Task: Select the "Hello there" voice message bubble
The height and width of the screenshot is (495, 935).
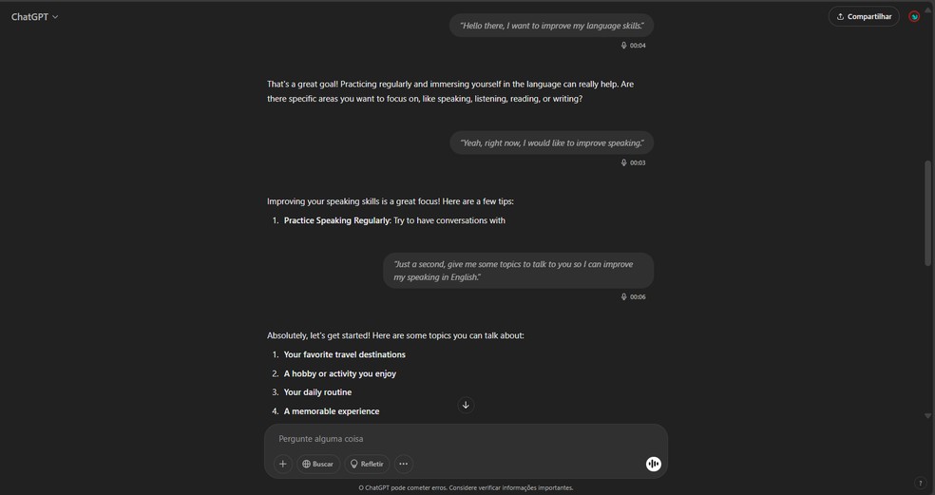Action: [551, 26]
